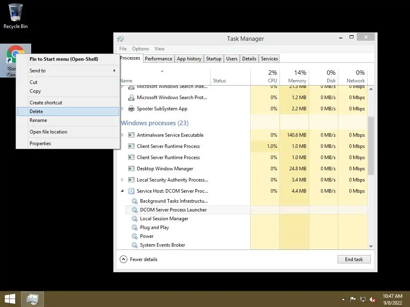This screenshot has width=410, height=307.
Task: Switch to the Details tab
Action: (249, 59)
